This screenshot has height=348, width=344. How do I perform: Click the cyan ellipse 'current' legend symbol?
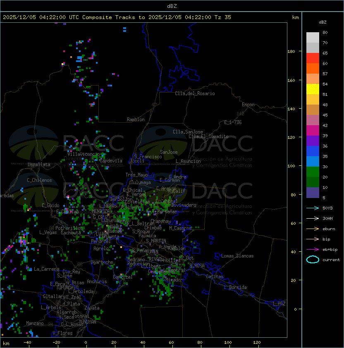point(313,260)
